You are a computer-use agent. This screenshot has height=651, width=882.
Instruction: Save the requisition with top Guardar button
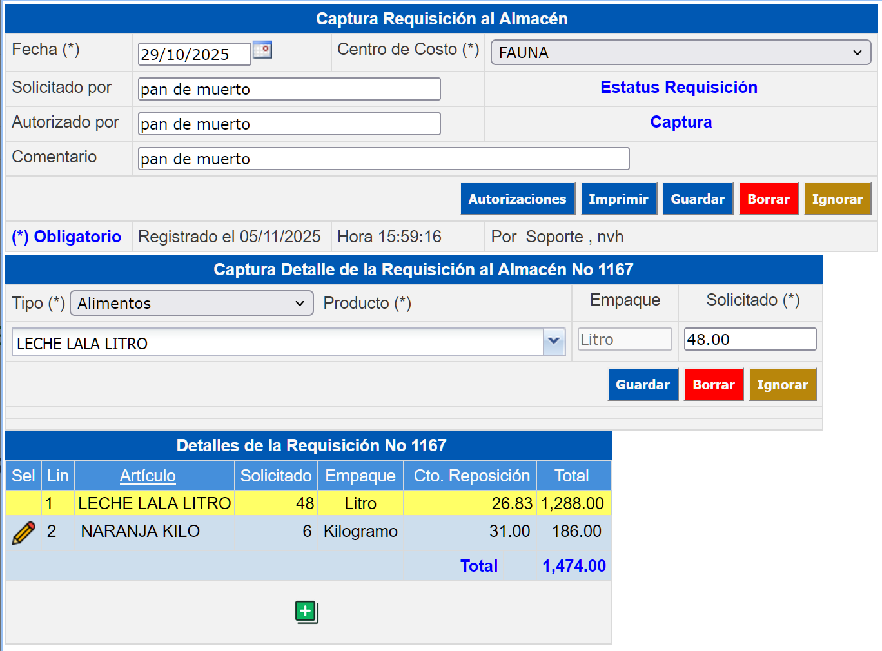698,199
